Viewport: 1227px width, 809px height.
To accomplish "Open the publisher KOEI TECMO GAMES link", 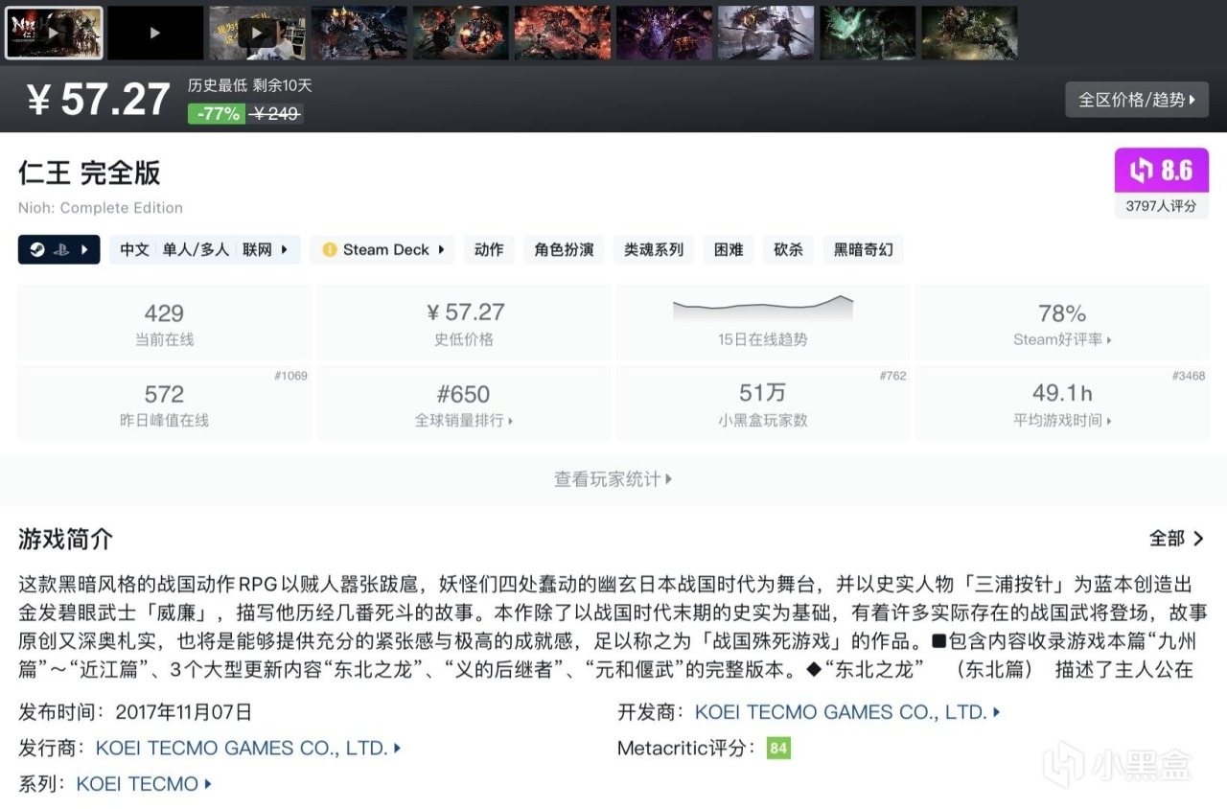I will click(x=248, y=748).
